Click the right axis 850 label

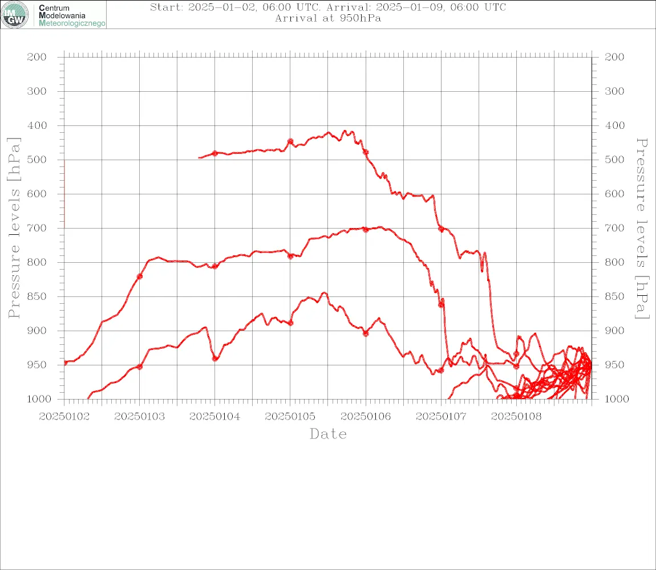(614, 296)
